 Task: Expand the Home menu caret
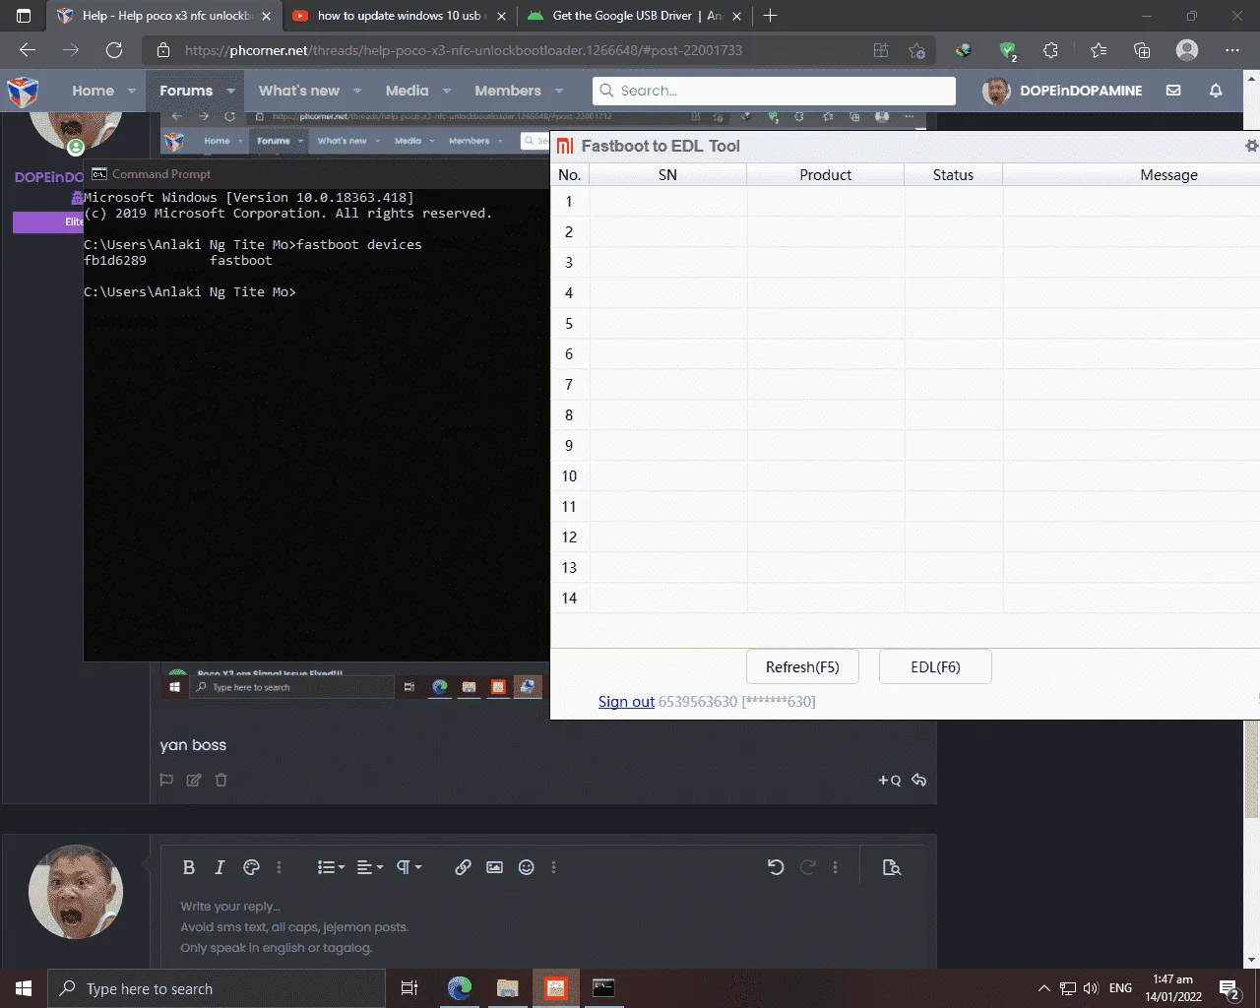131,91
